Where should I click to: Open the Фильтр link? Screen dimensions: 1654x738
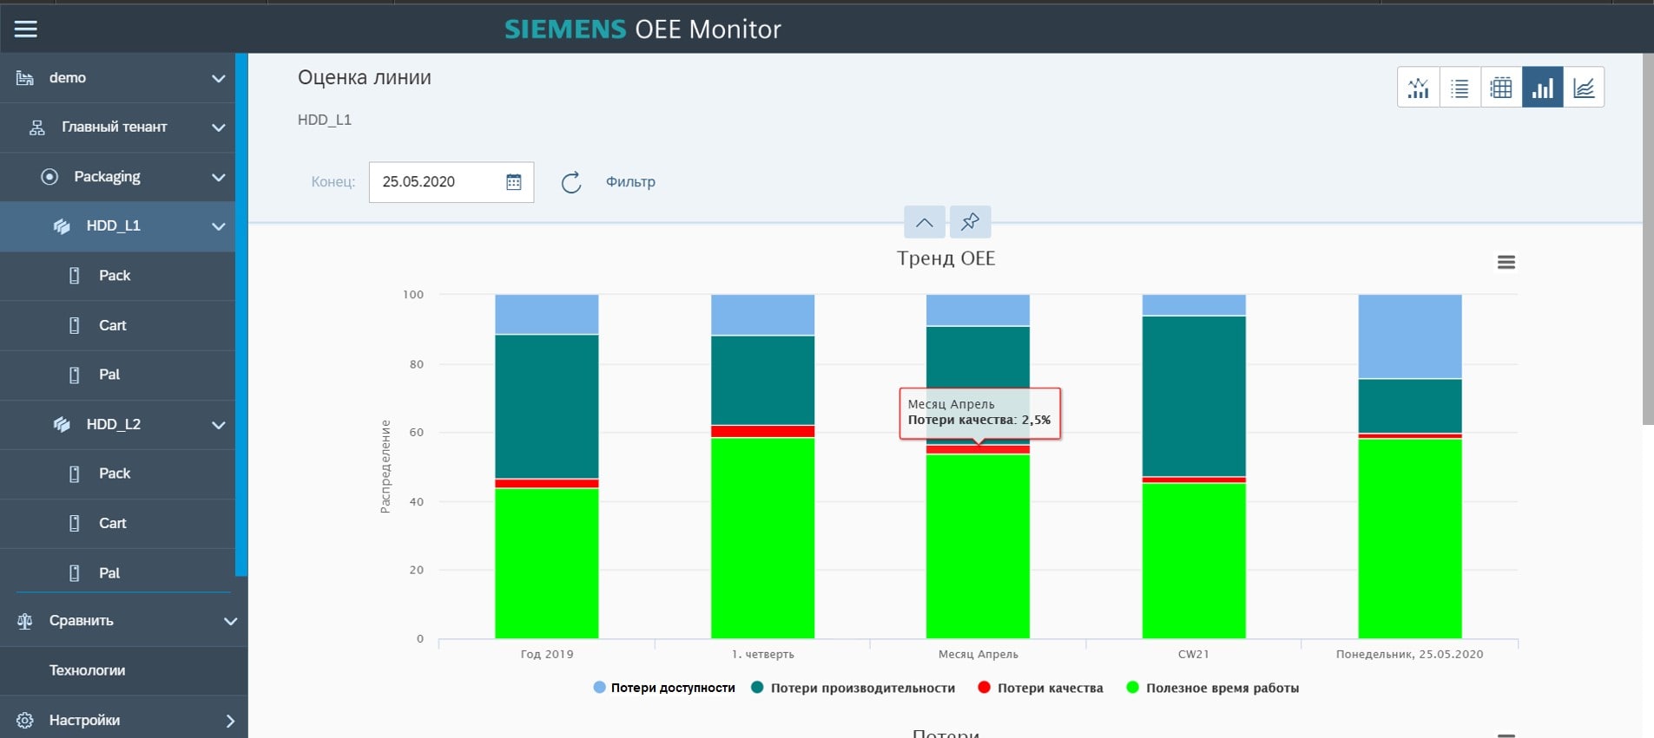[630, 182]
